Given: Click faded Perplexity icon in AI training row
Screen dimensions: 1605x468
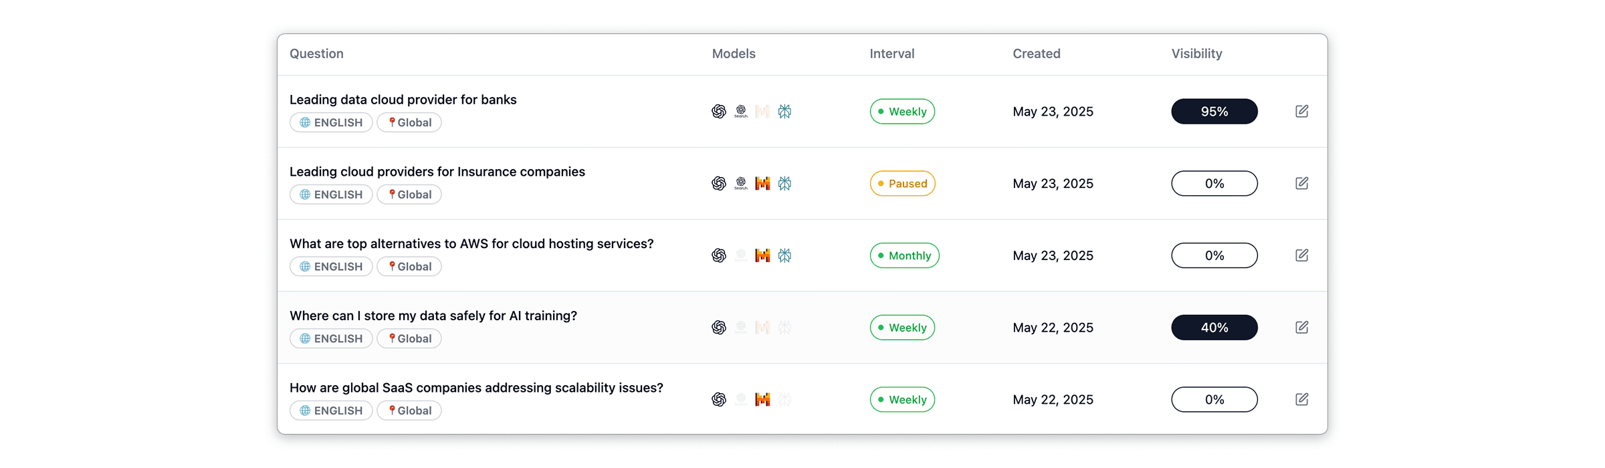Looking at the screenshot, I should (784, 328).
